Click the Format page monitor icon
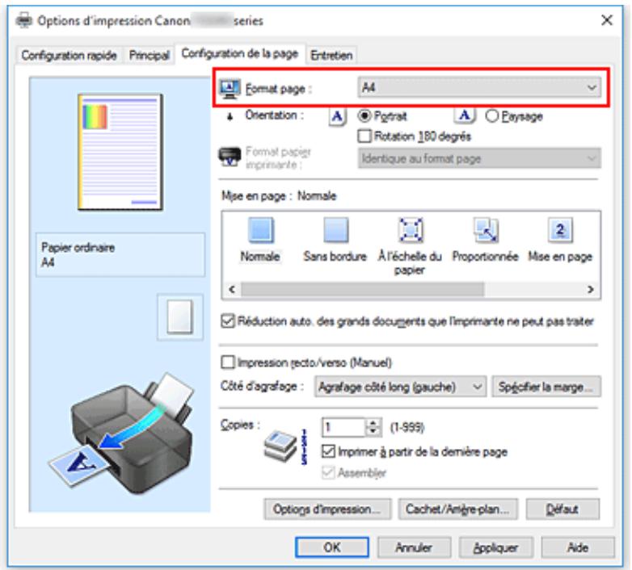632x570 pixels. 230,88
